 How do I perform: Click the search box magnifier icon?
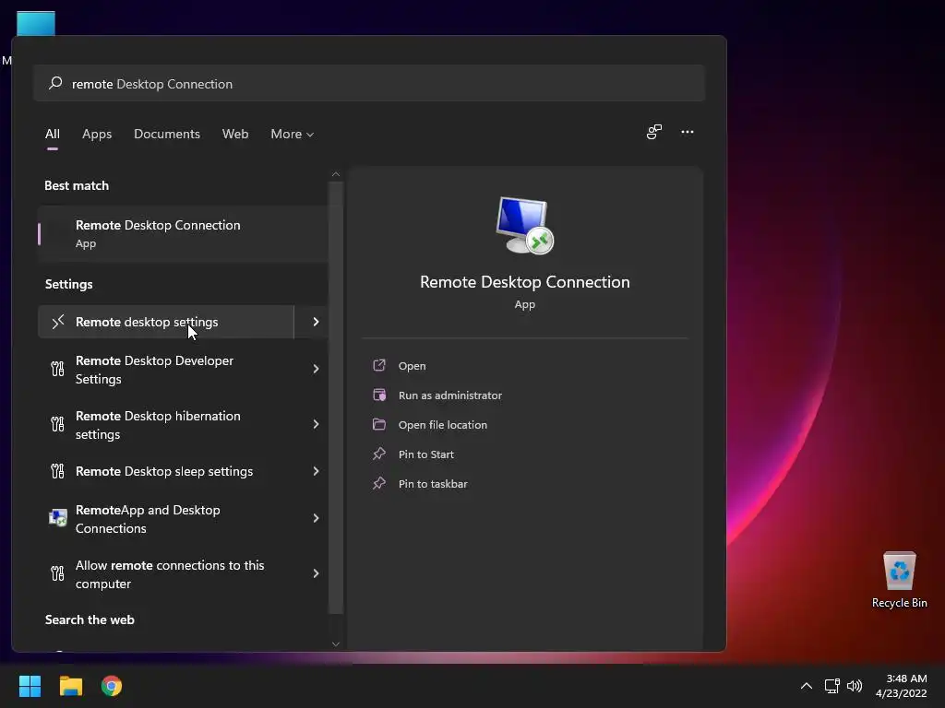[55, 83]
